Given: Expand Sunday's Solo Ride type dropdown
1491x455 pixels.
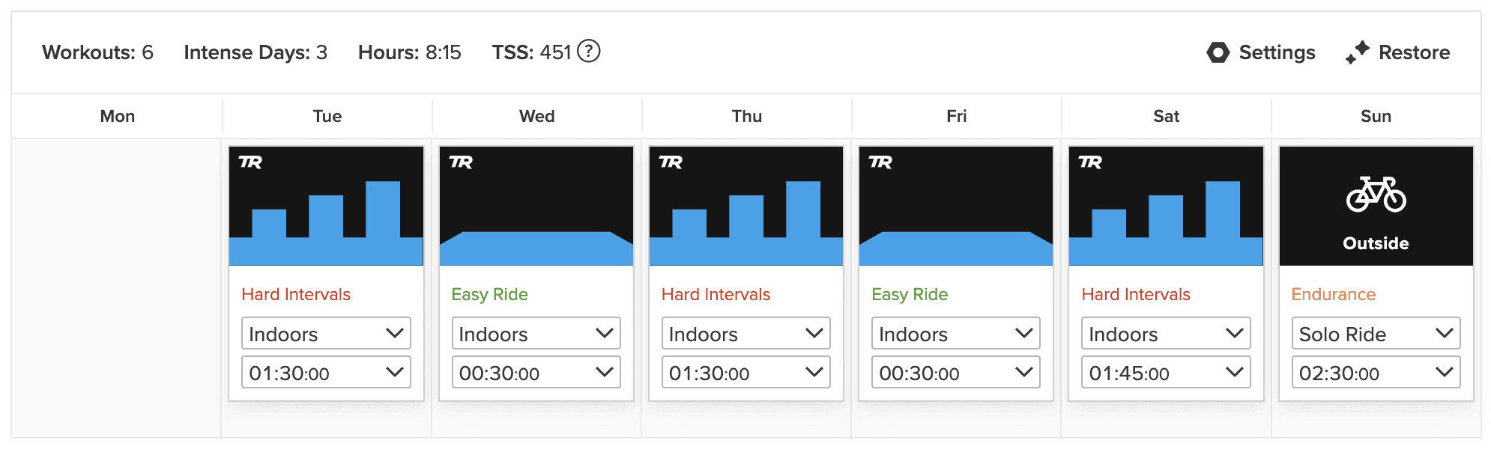Looking at the screenshot, I should [1376, 334].
